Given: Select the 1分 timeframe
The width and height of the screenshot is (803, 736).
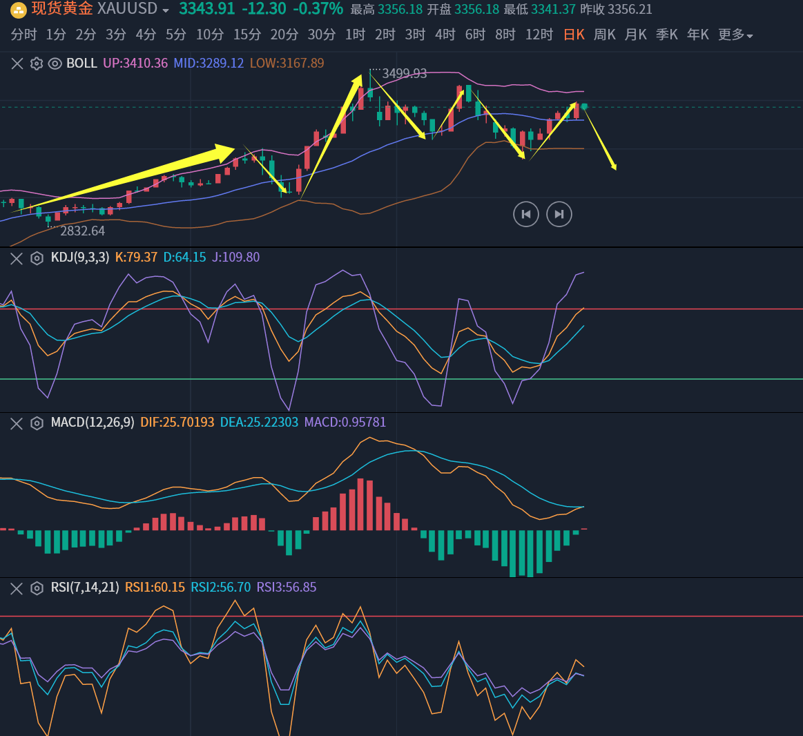Looking at the screenshot, I should [56, 35].
